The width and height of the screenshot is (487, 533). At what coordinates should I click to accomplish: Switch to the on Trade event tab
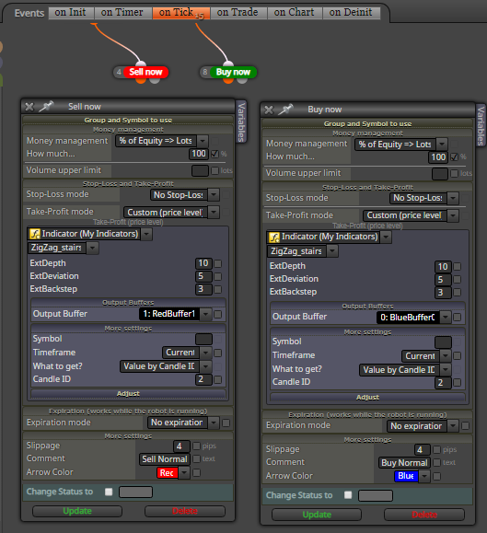click(x=238, y=13)
